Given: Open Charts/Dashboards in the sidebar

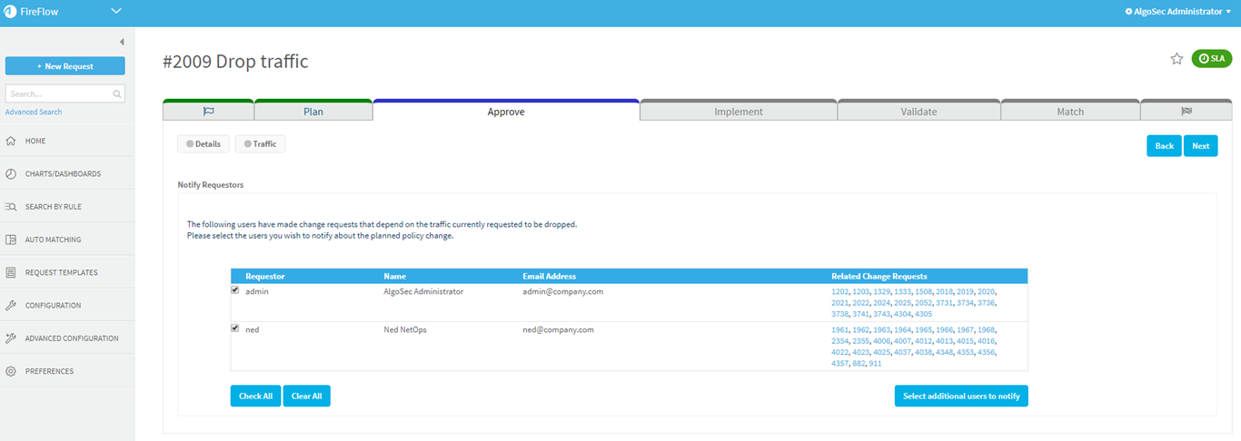Looking at the screenshot, I should point(62,174).
